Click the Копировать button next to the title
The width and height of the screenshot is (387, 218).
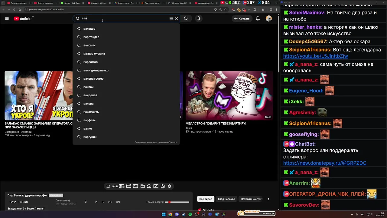[56, 196]
